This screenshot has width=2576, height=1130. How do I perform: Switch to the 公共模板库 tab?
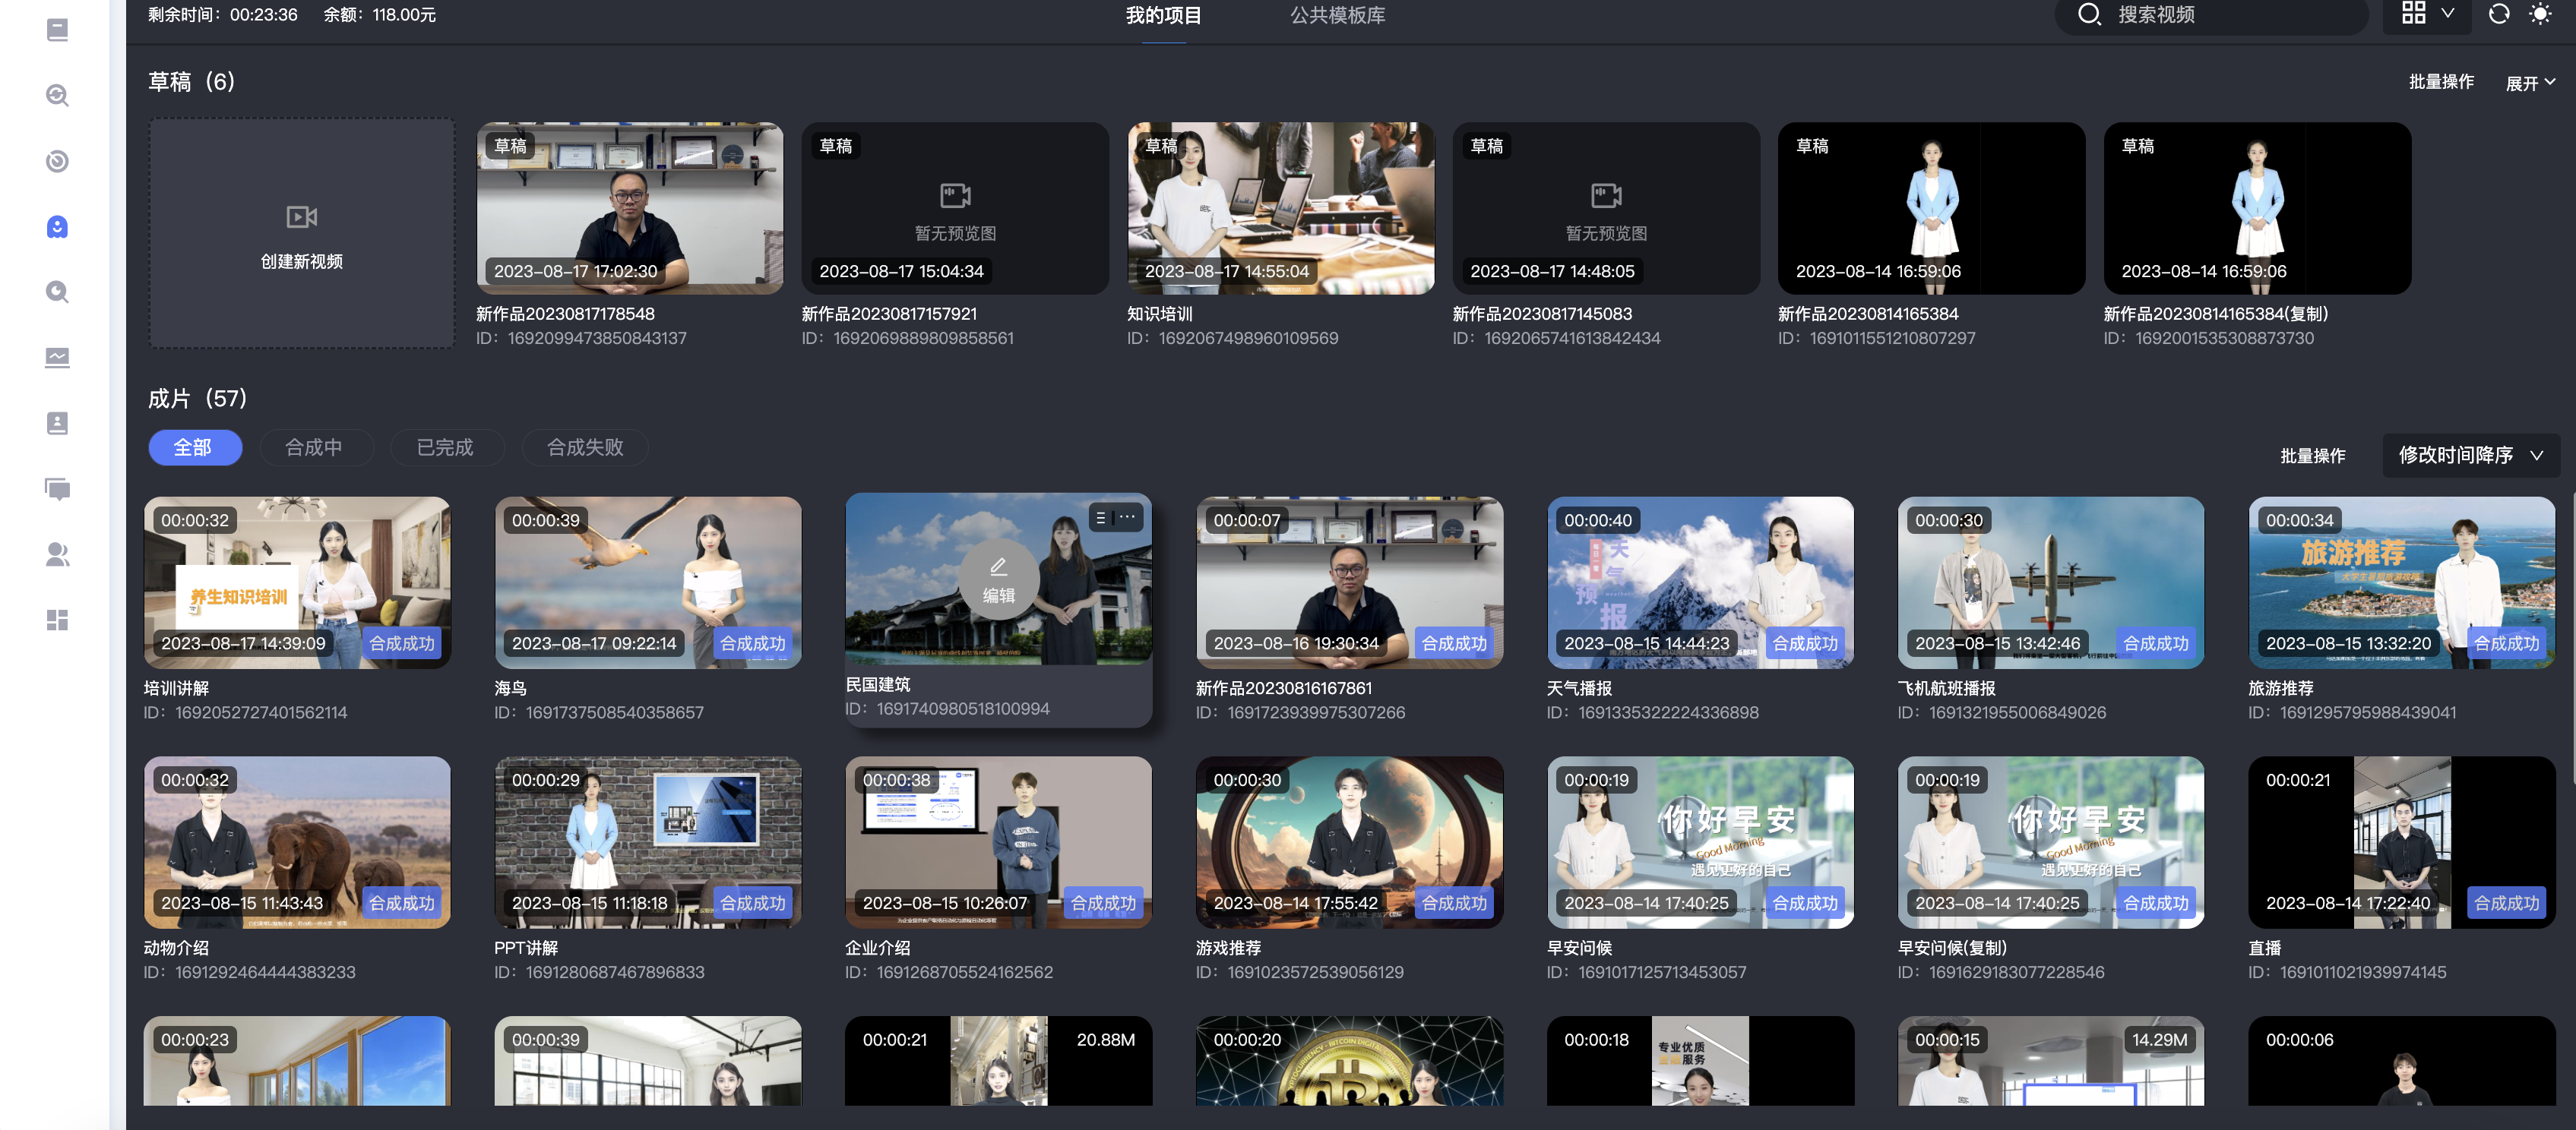point(1337,15)
